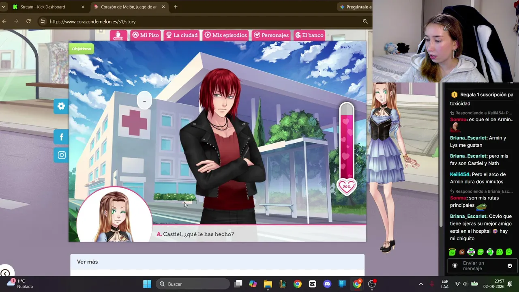Click the speech bubble with ellipsis
519x292 pixels.
[144, 101]
